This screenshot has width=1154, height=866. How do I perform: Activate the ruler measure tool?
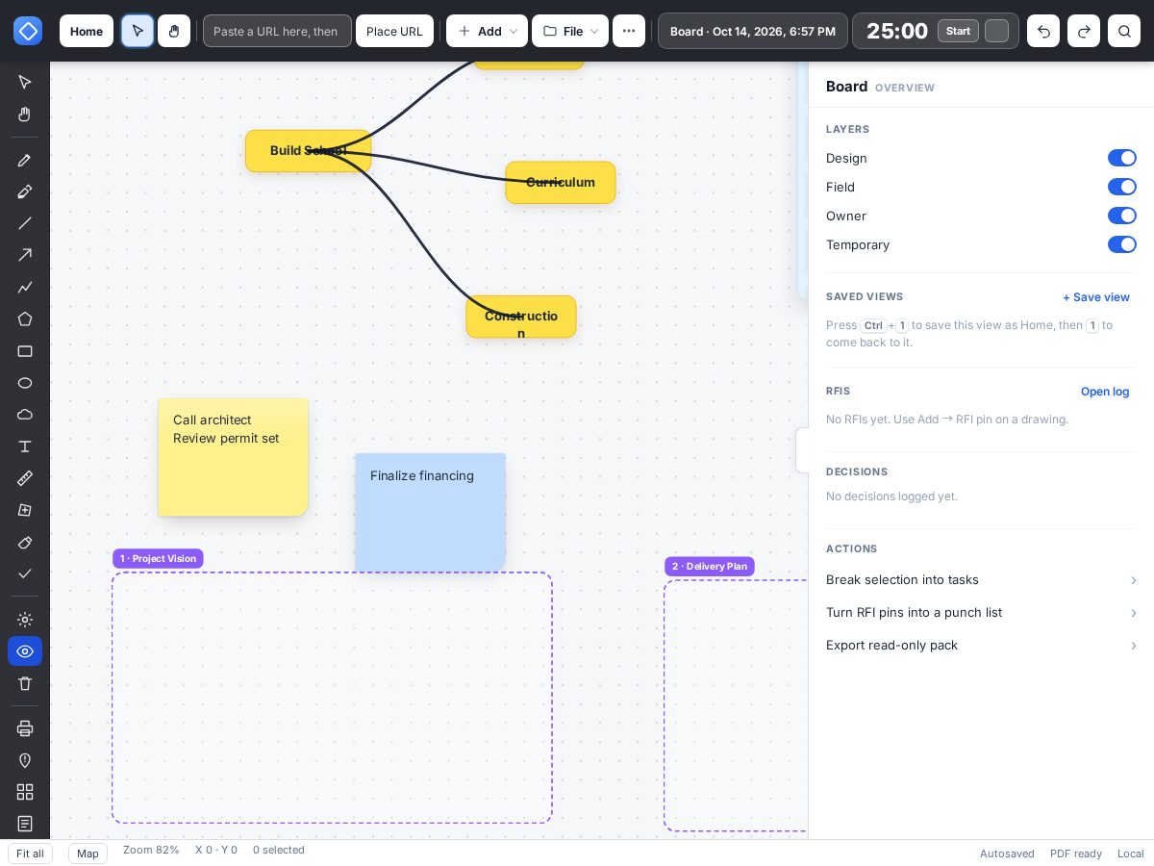coord(25,478)
